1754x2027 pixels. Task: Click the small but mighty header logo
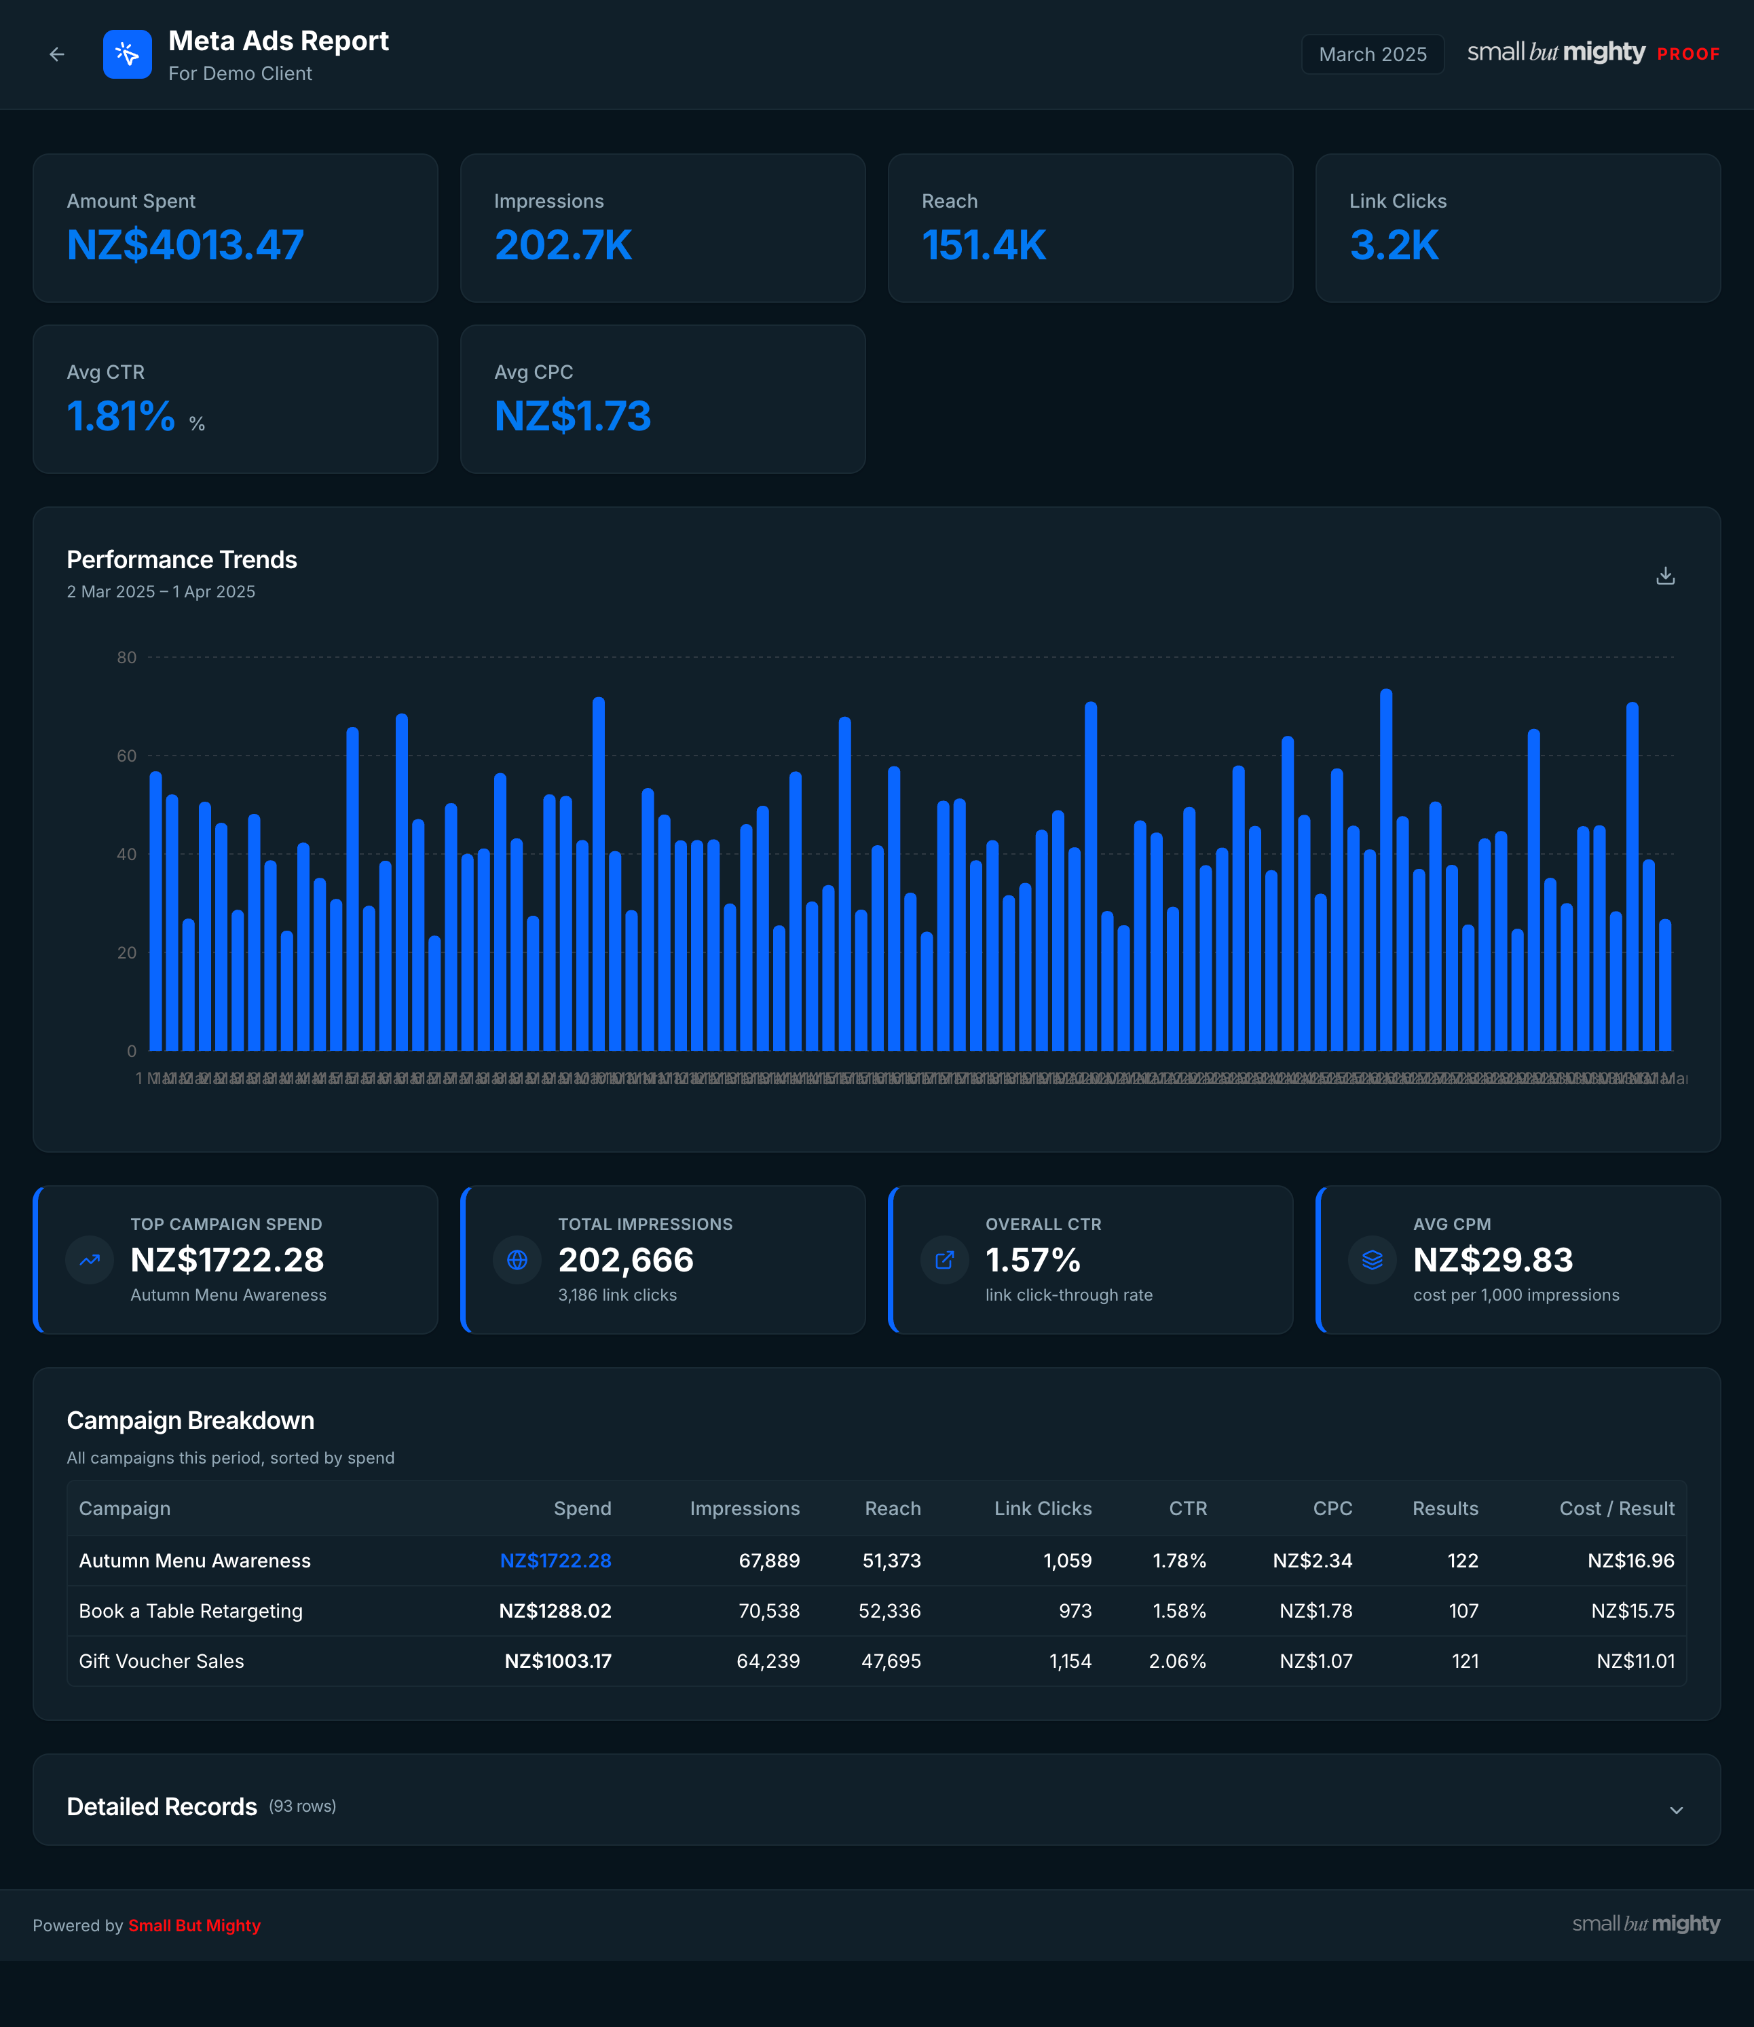(x=1555, y=53)
